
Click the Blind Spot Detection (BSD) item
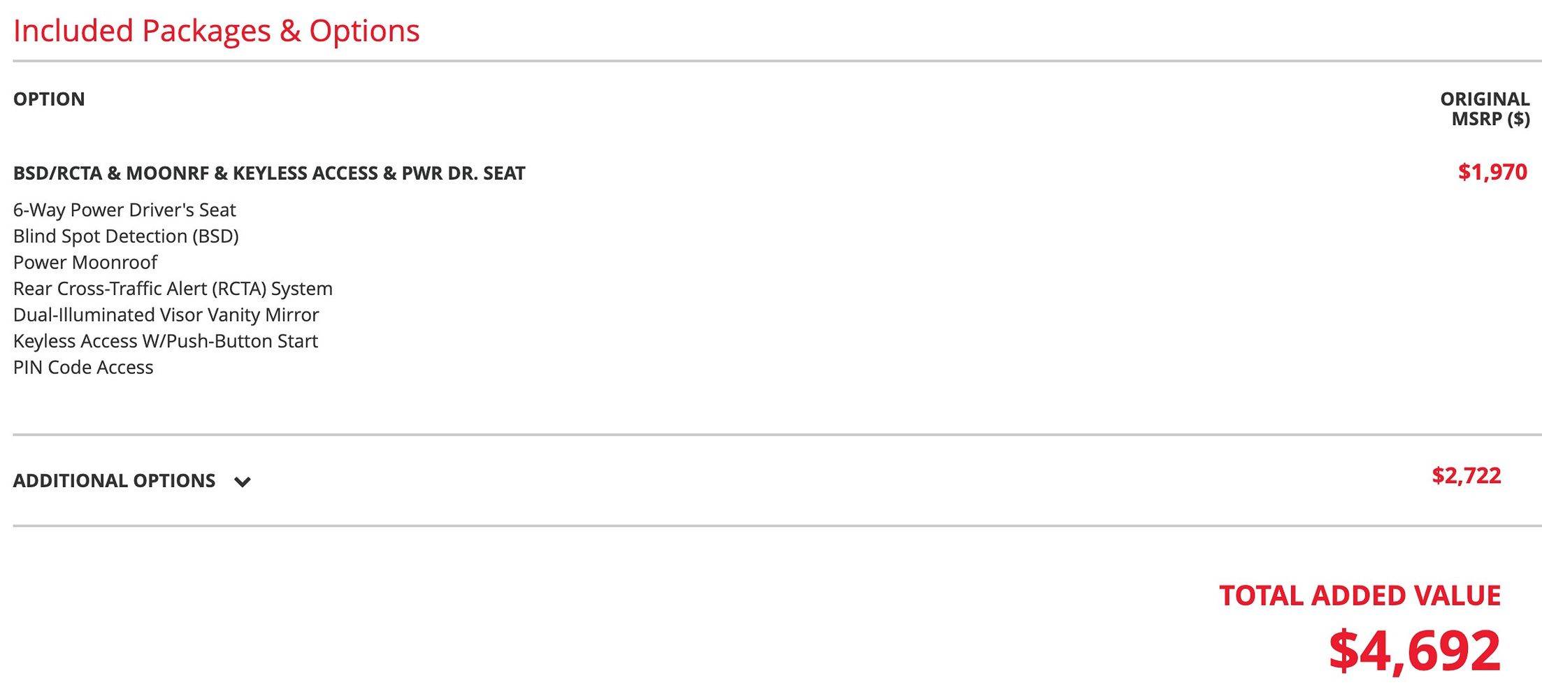click(x=126, y=236)
